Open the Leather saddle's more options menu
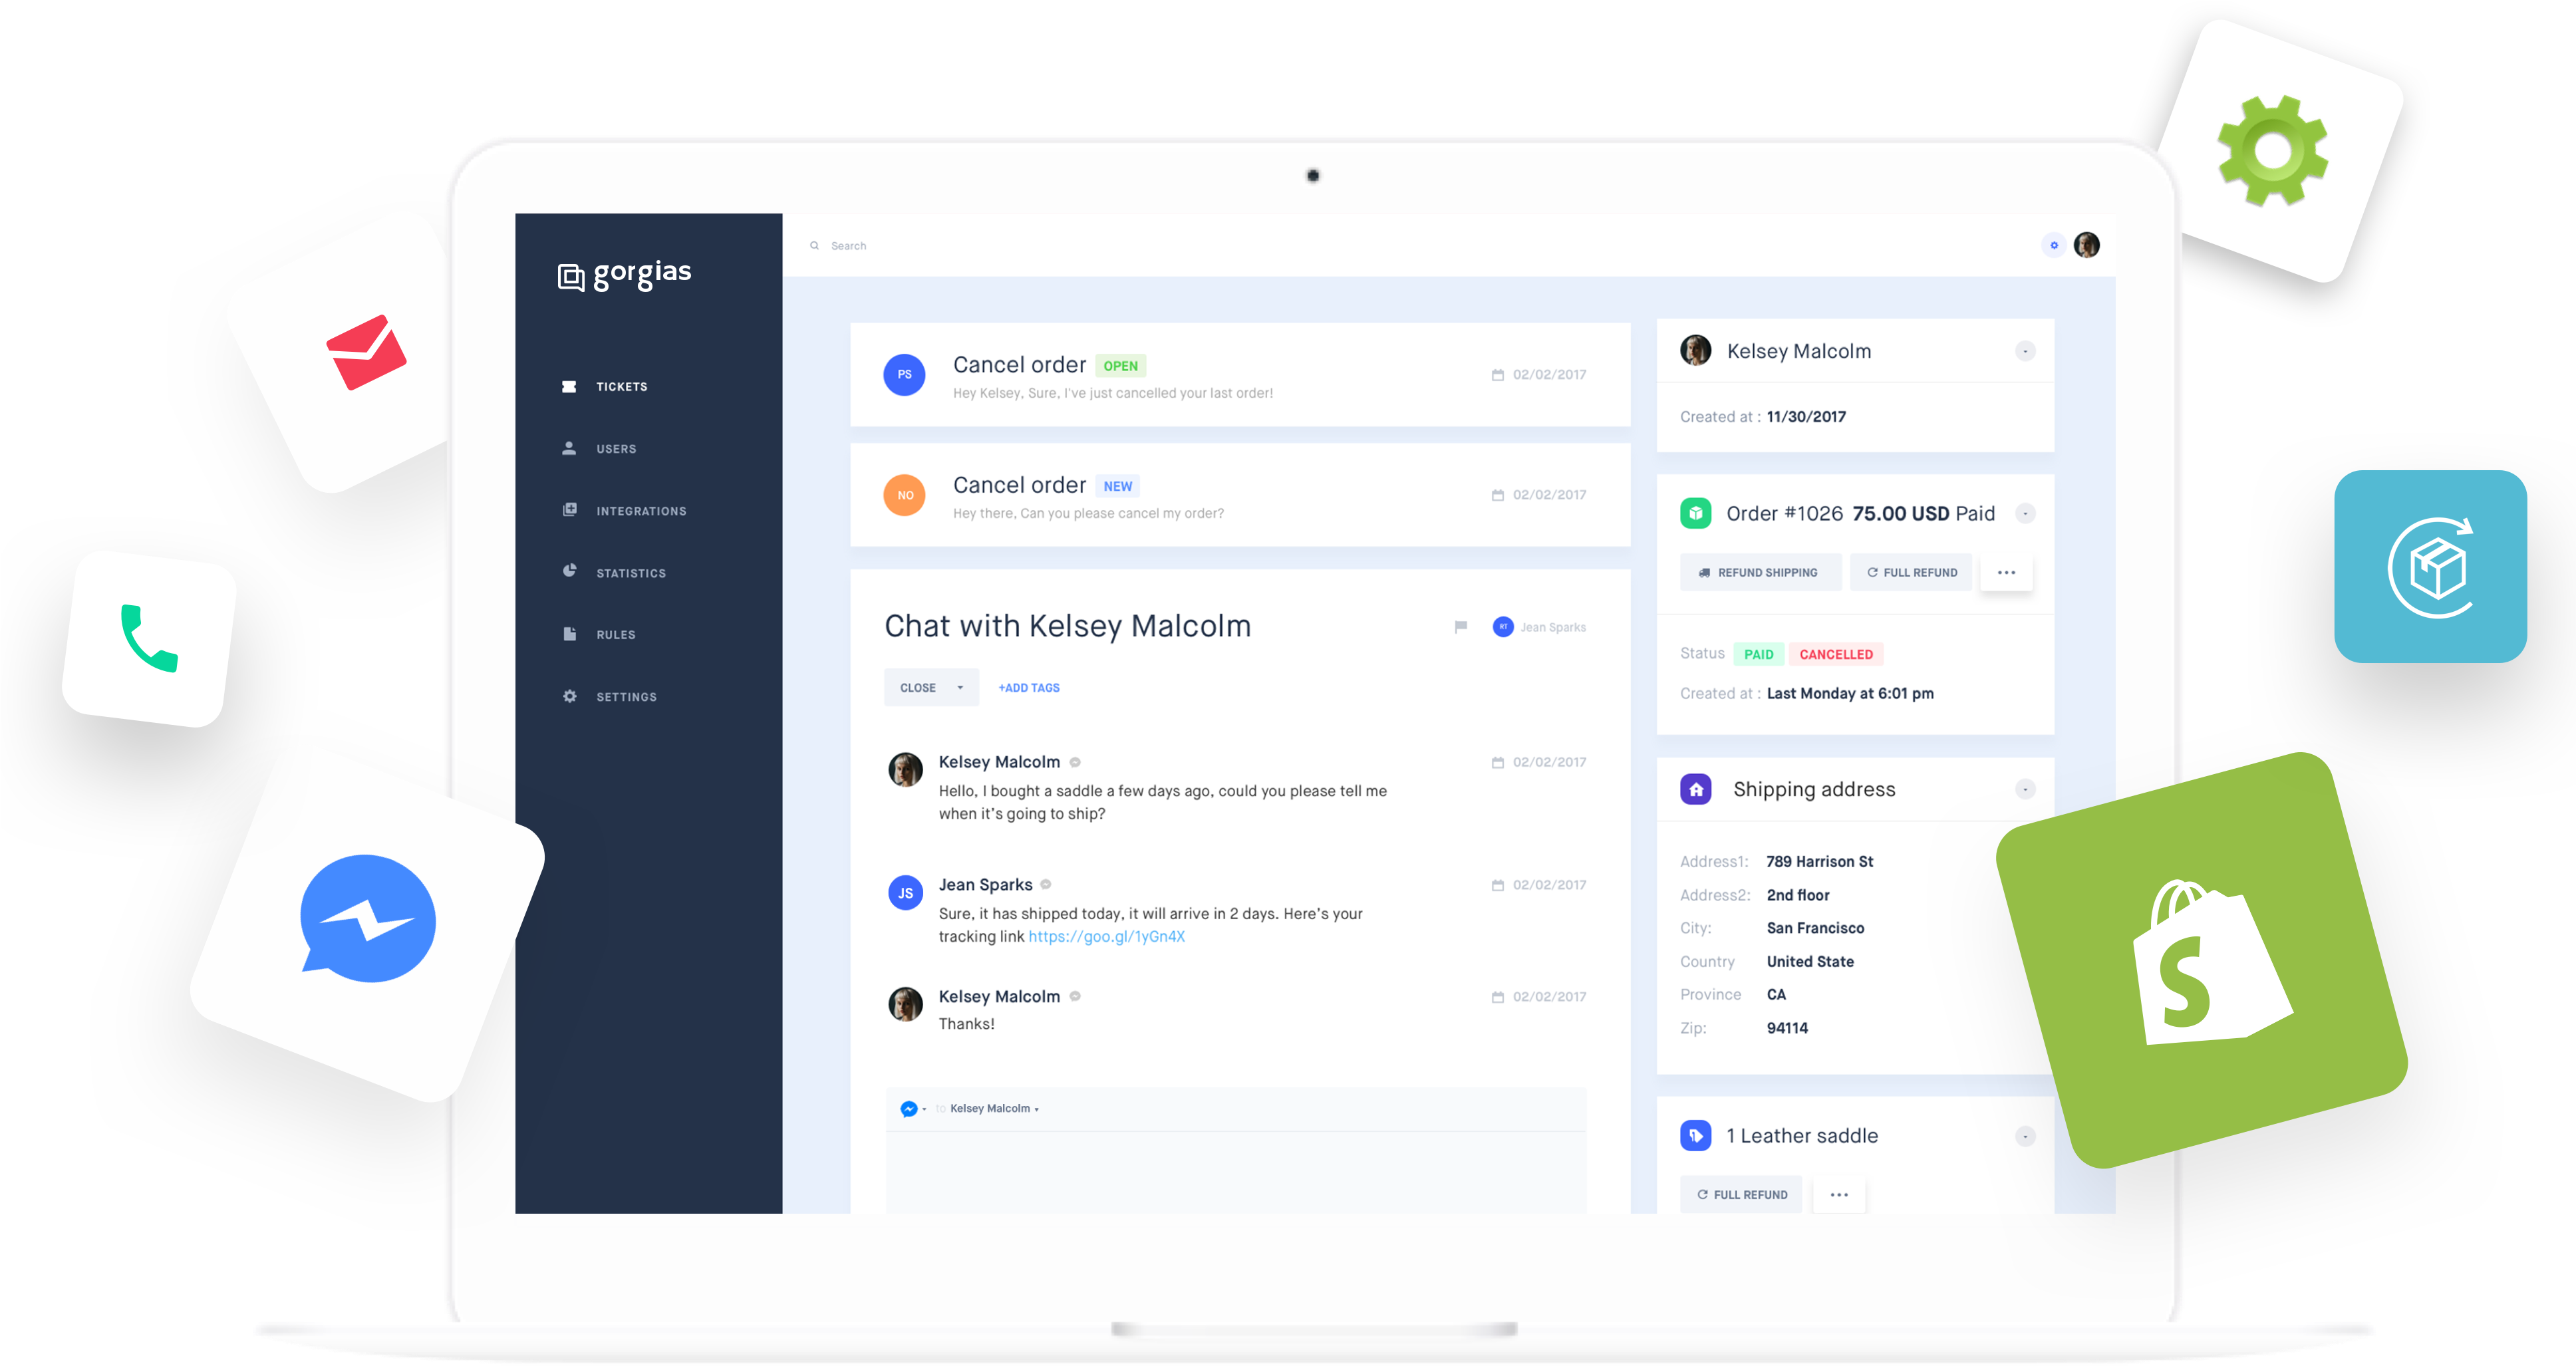The image size is (2576, 1366). 1839,1196
